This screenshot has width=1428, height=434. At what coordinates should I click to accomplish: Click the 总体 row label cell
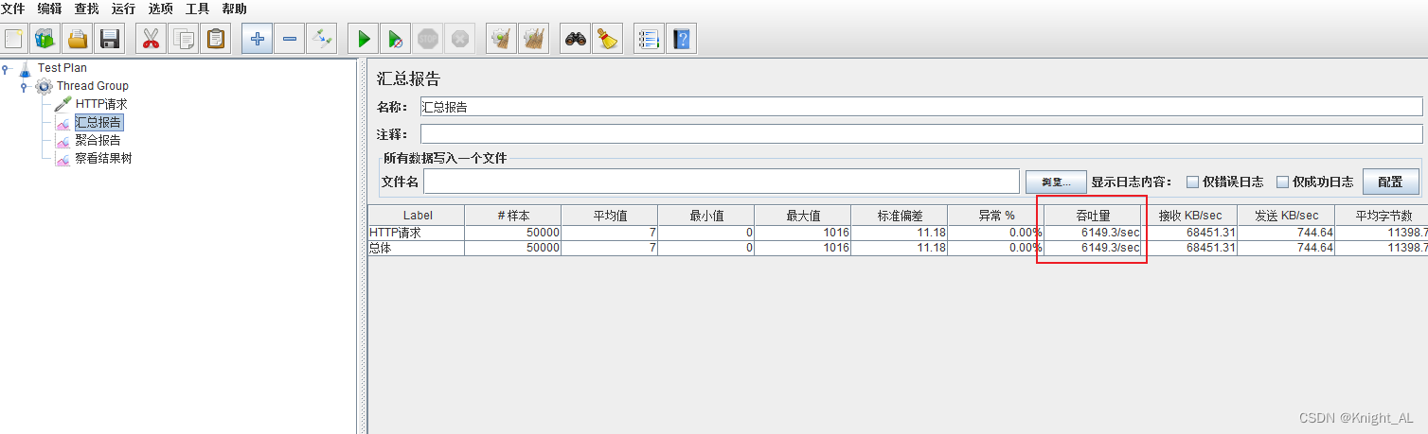[417, 248]
